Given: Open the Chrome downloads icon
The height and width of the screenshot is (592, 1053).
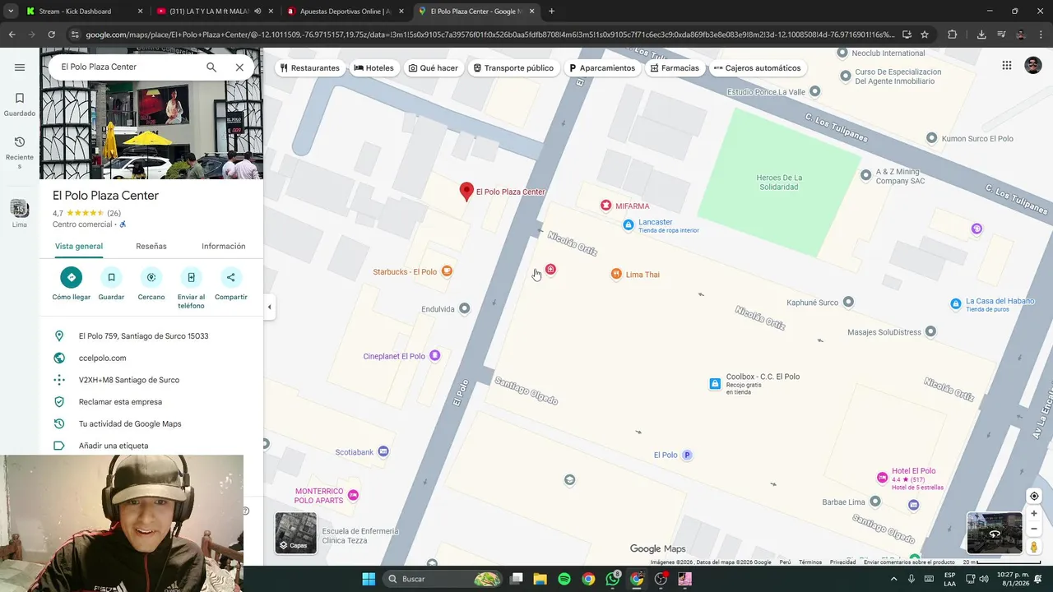Looking at the screenshot, I should tap(981, 35).
